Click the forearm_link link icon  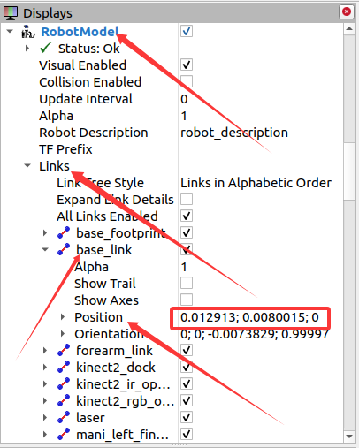[64, 350]
